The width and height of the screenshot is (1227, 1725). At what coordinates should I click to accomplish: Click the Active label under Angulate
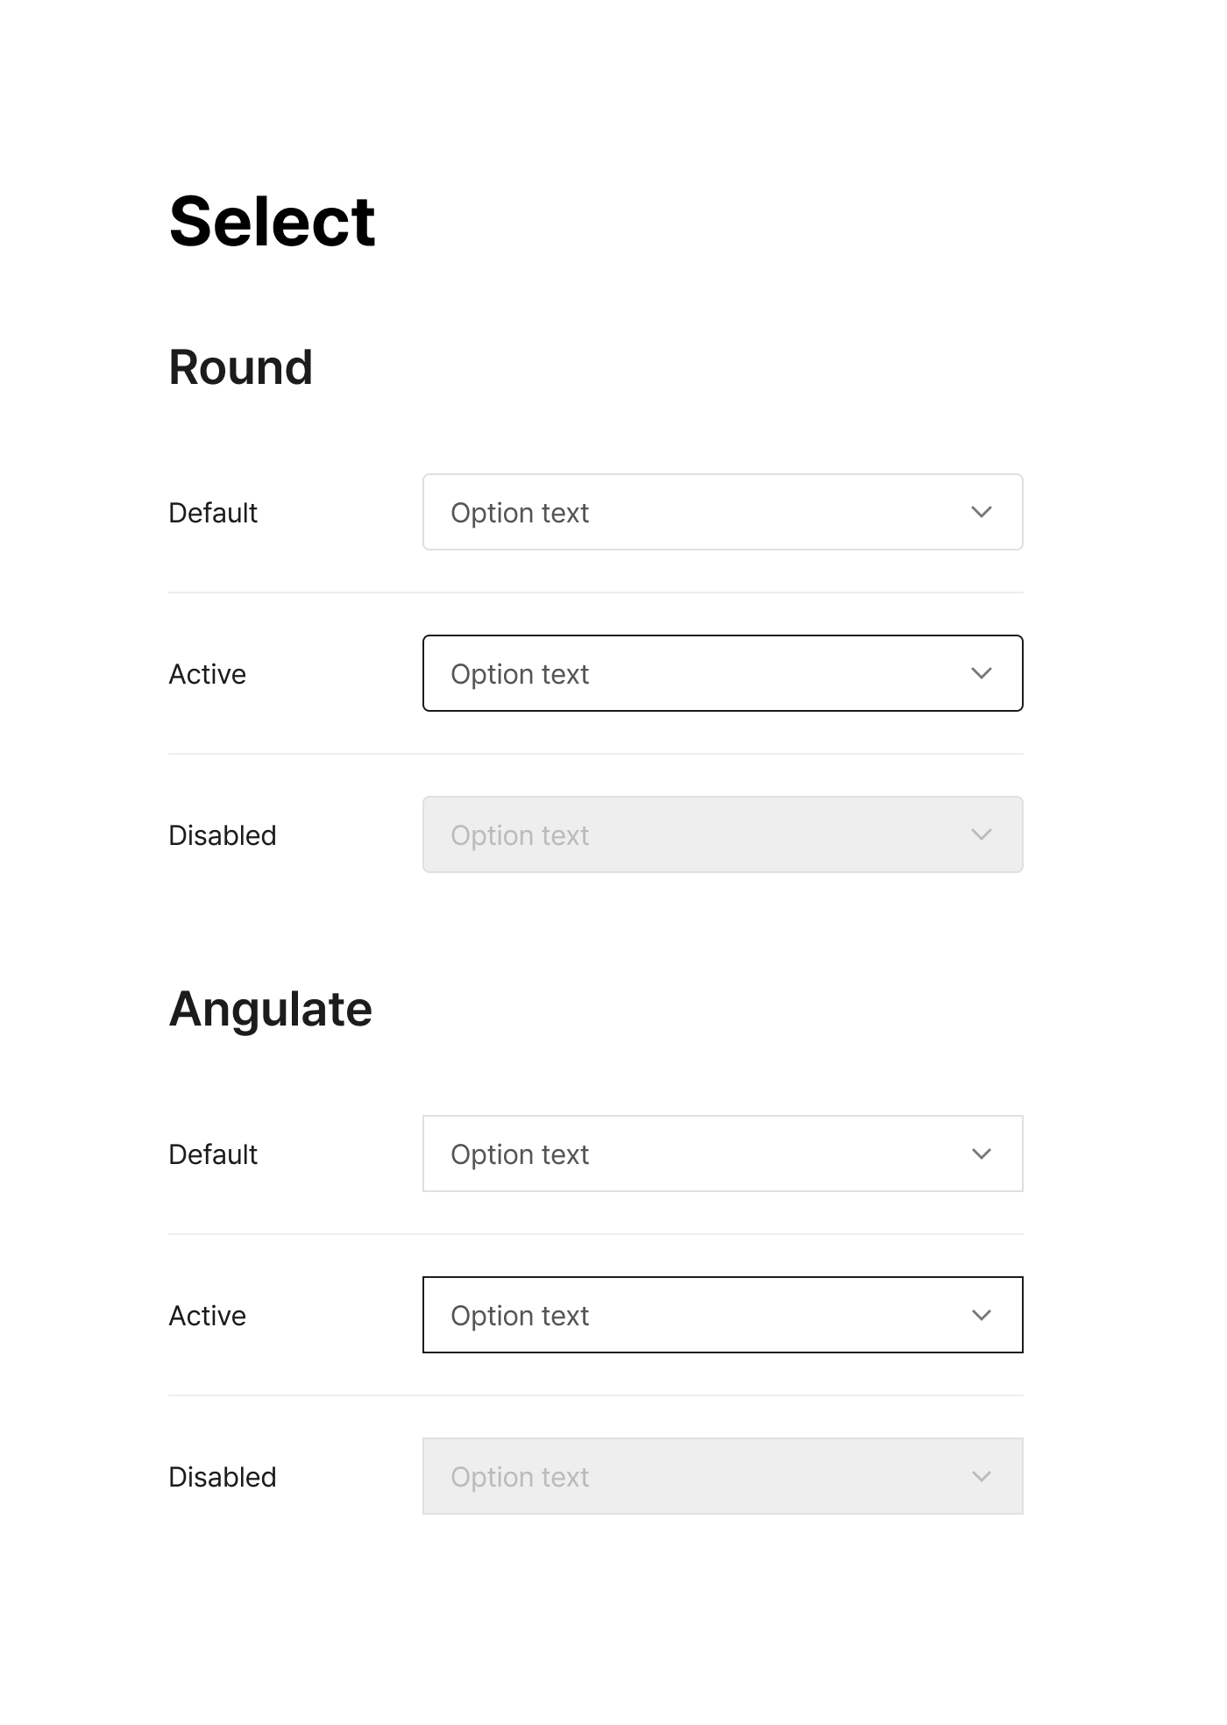[207, 1316]
